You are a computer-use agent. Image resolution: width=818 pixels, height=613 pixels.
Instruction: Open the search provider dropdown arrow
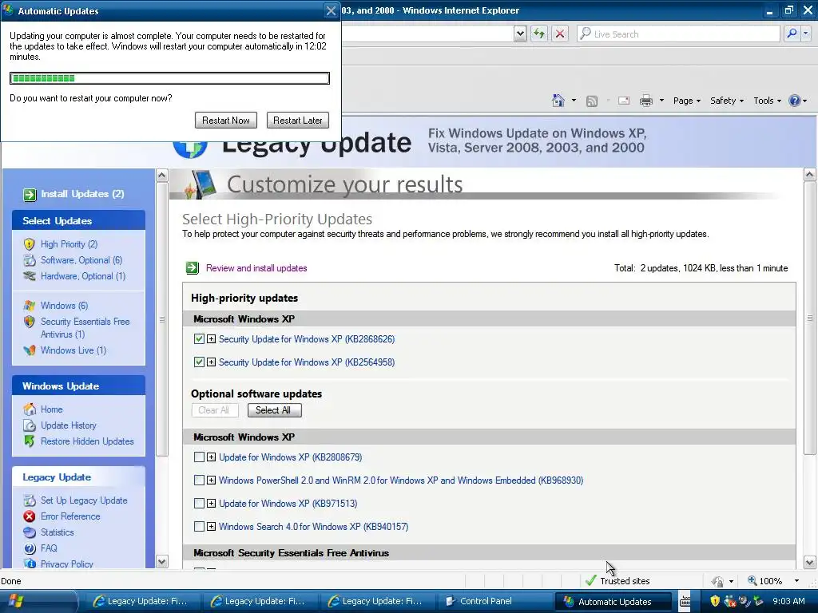coord(806,34)
